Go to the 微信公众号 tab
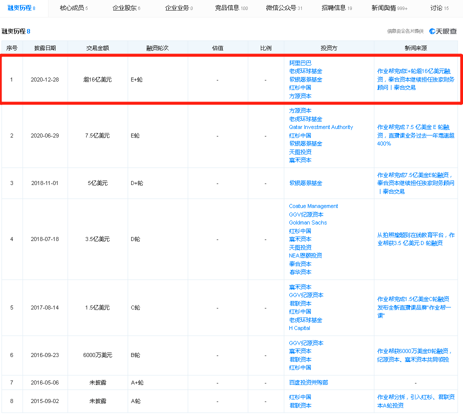The width and height of the screenshot is (463, 417). pyautogui.click(x=284, y=8)
